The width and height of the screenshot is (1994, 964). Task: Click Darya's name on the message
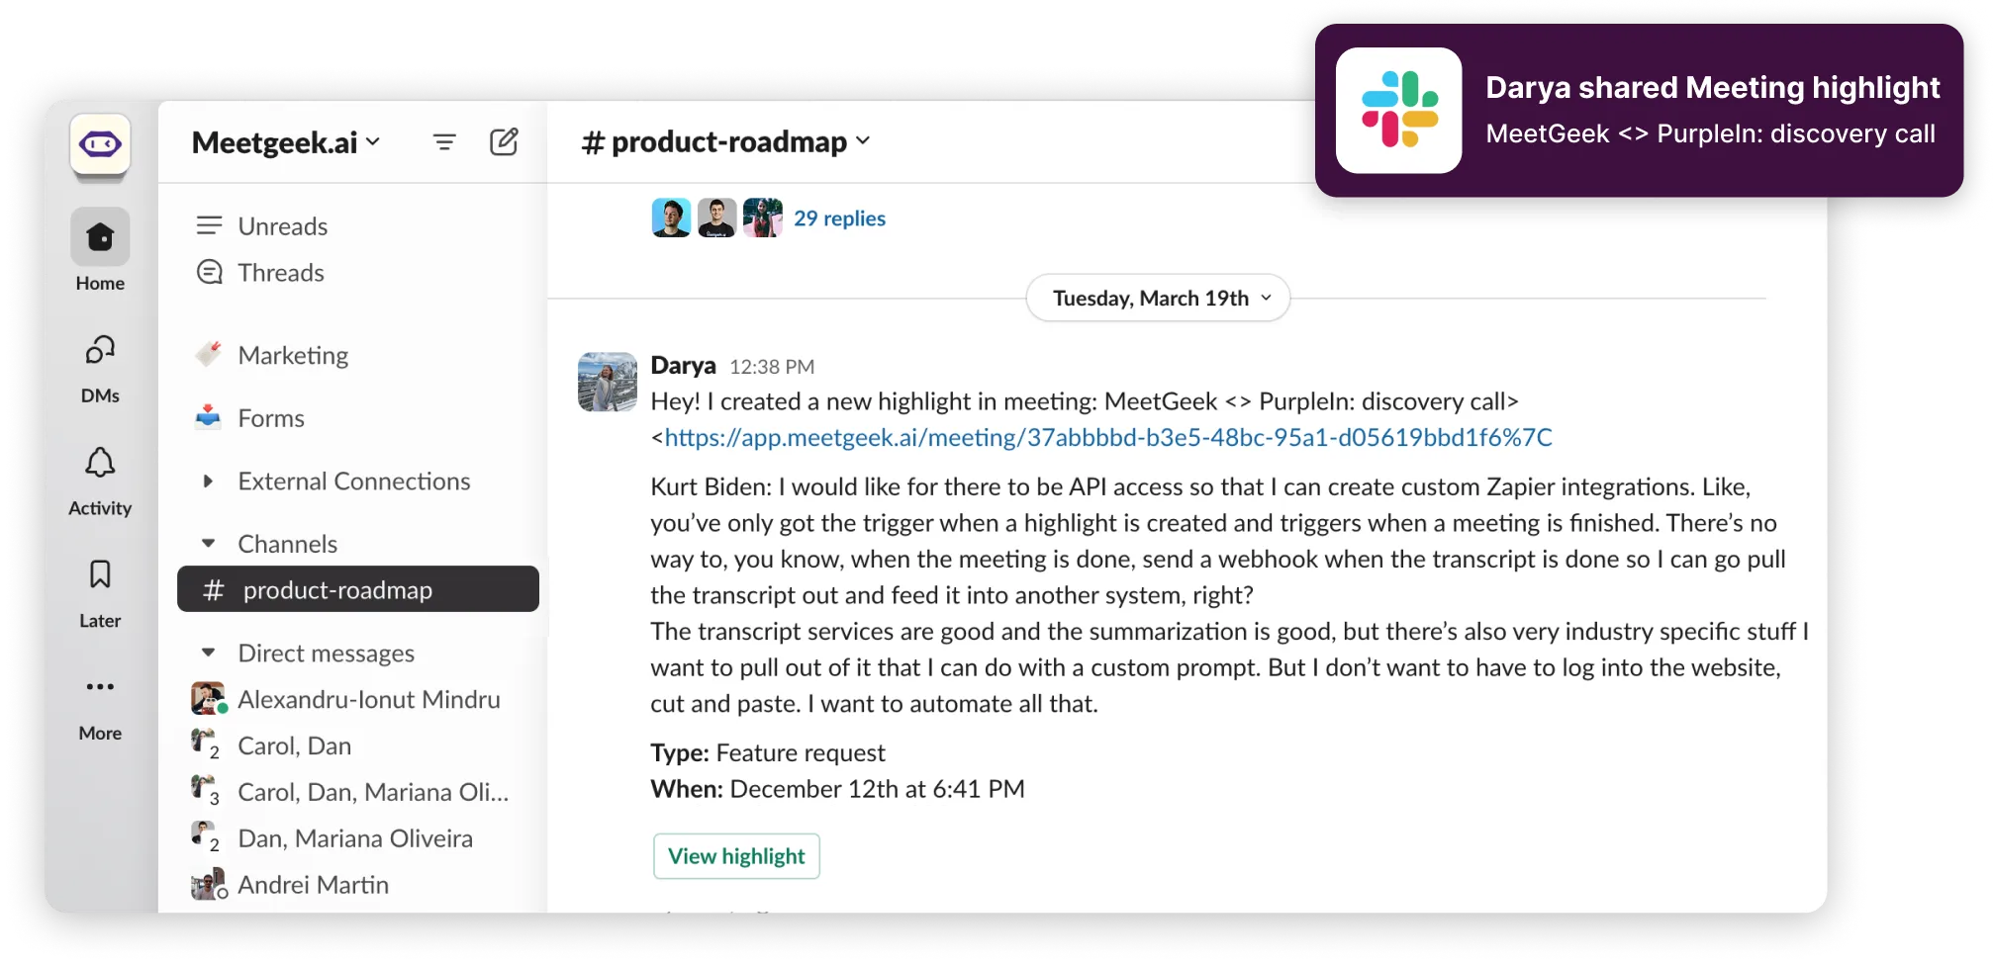(x=683, y=365)
